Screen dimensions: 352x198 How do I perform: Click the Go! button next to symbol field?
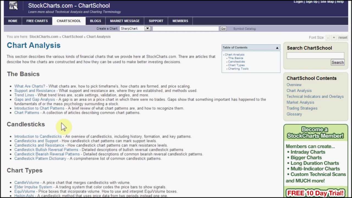click(223, 29)
